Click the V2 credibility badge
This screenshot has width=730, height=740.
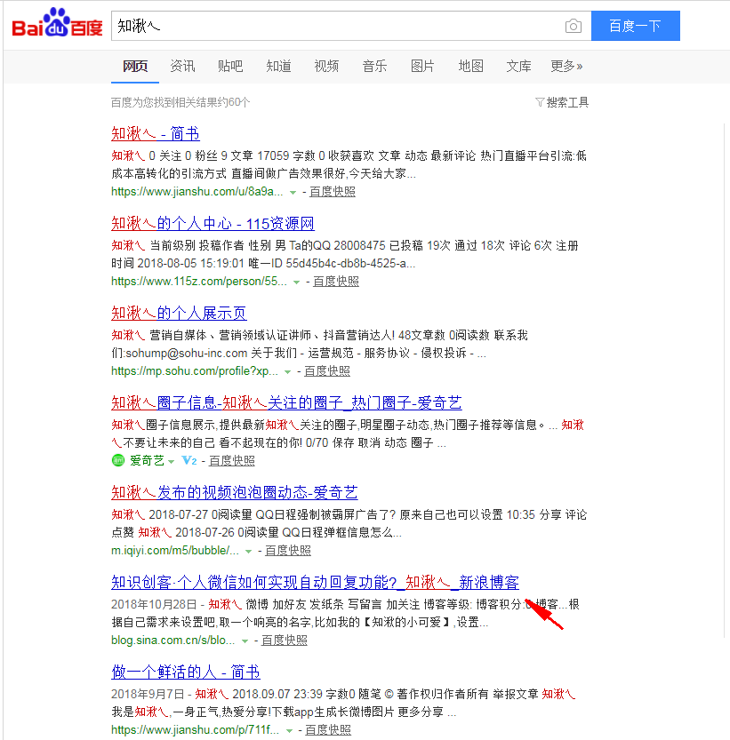coord(189,460)
